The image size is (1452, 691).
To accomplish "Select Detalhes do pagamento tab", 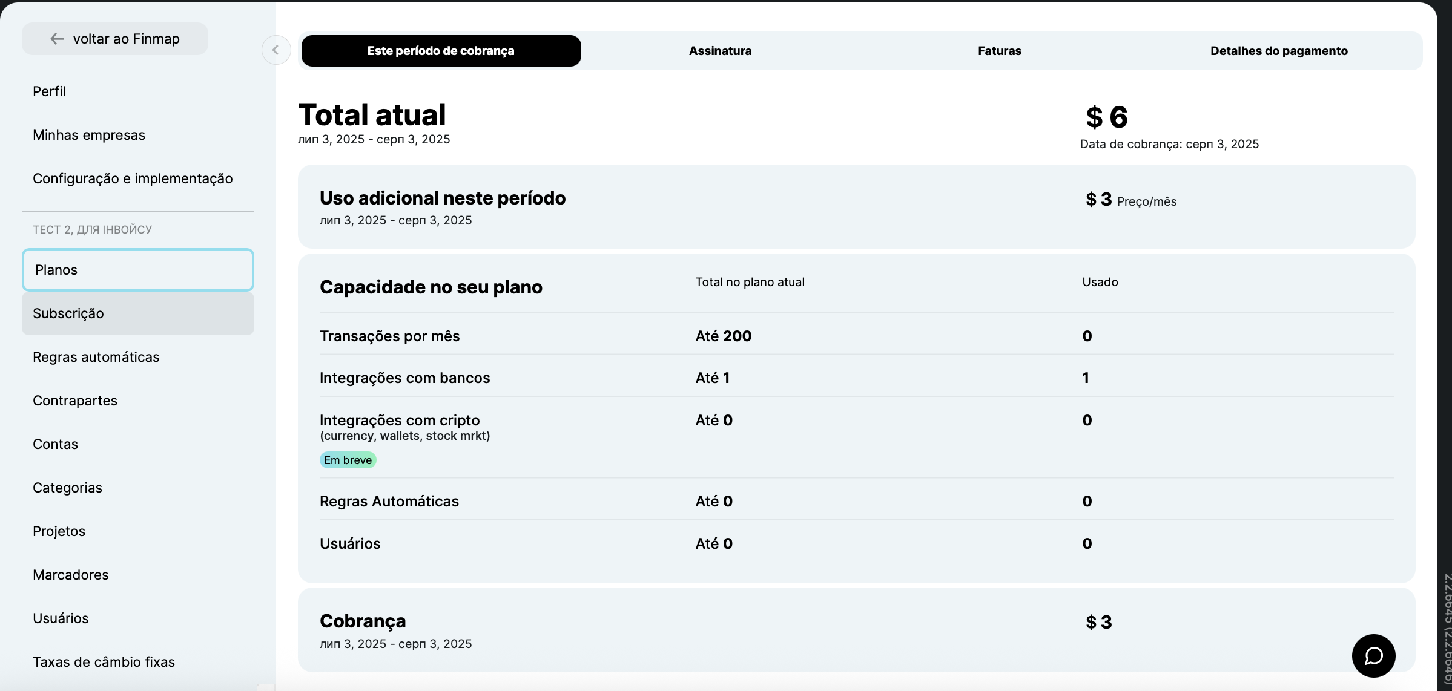I will 1278,51.
